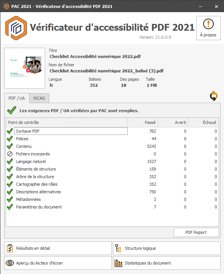The height and width of the screenshot is (274, 224).
Task: Select the PDF / UA tab
Action: 17,98
